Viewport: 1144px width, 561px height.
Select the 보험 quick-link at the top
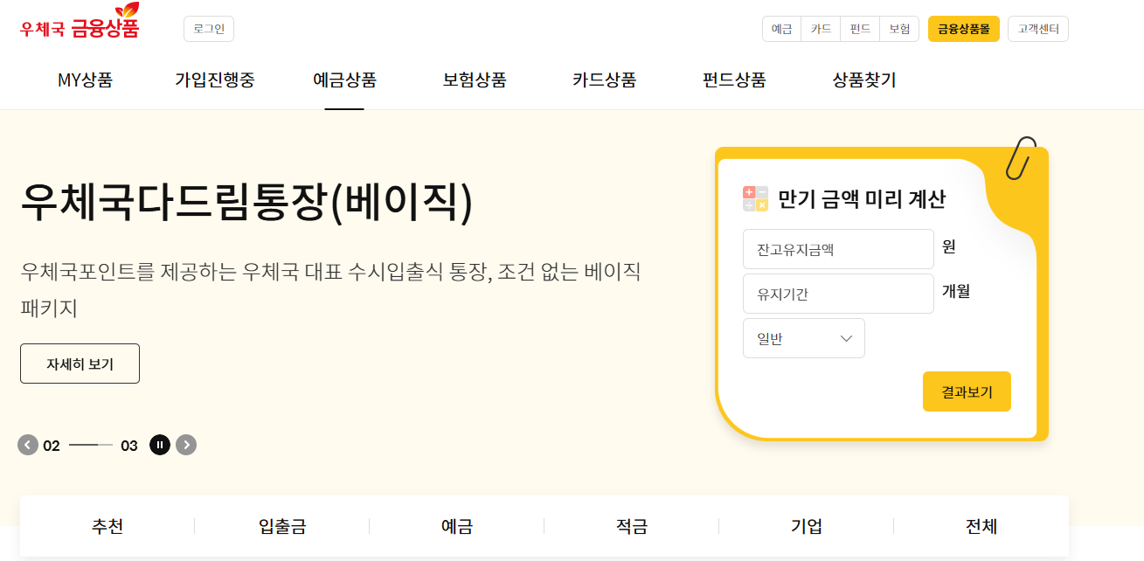tap(898, 29)
